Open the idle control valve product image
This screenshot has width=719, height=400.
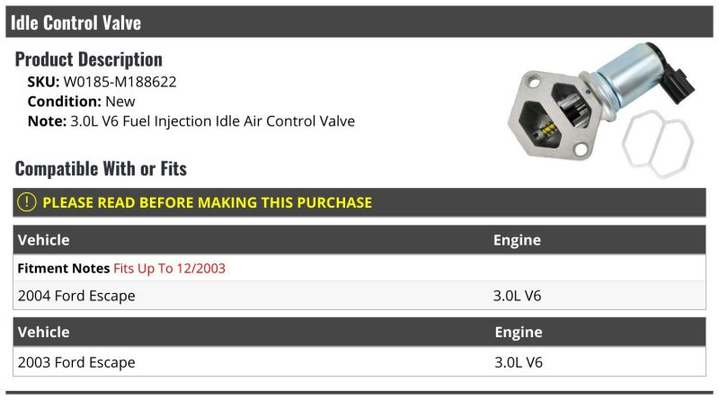point(601,110)
